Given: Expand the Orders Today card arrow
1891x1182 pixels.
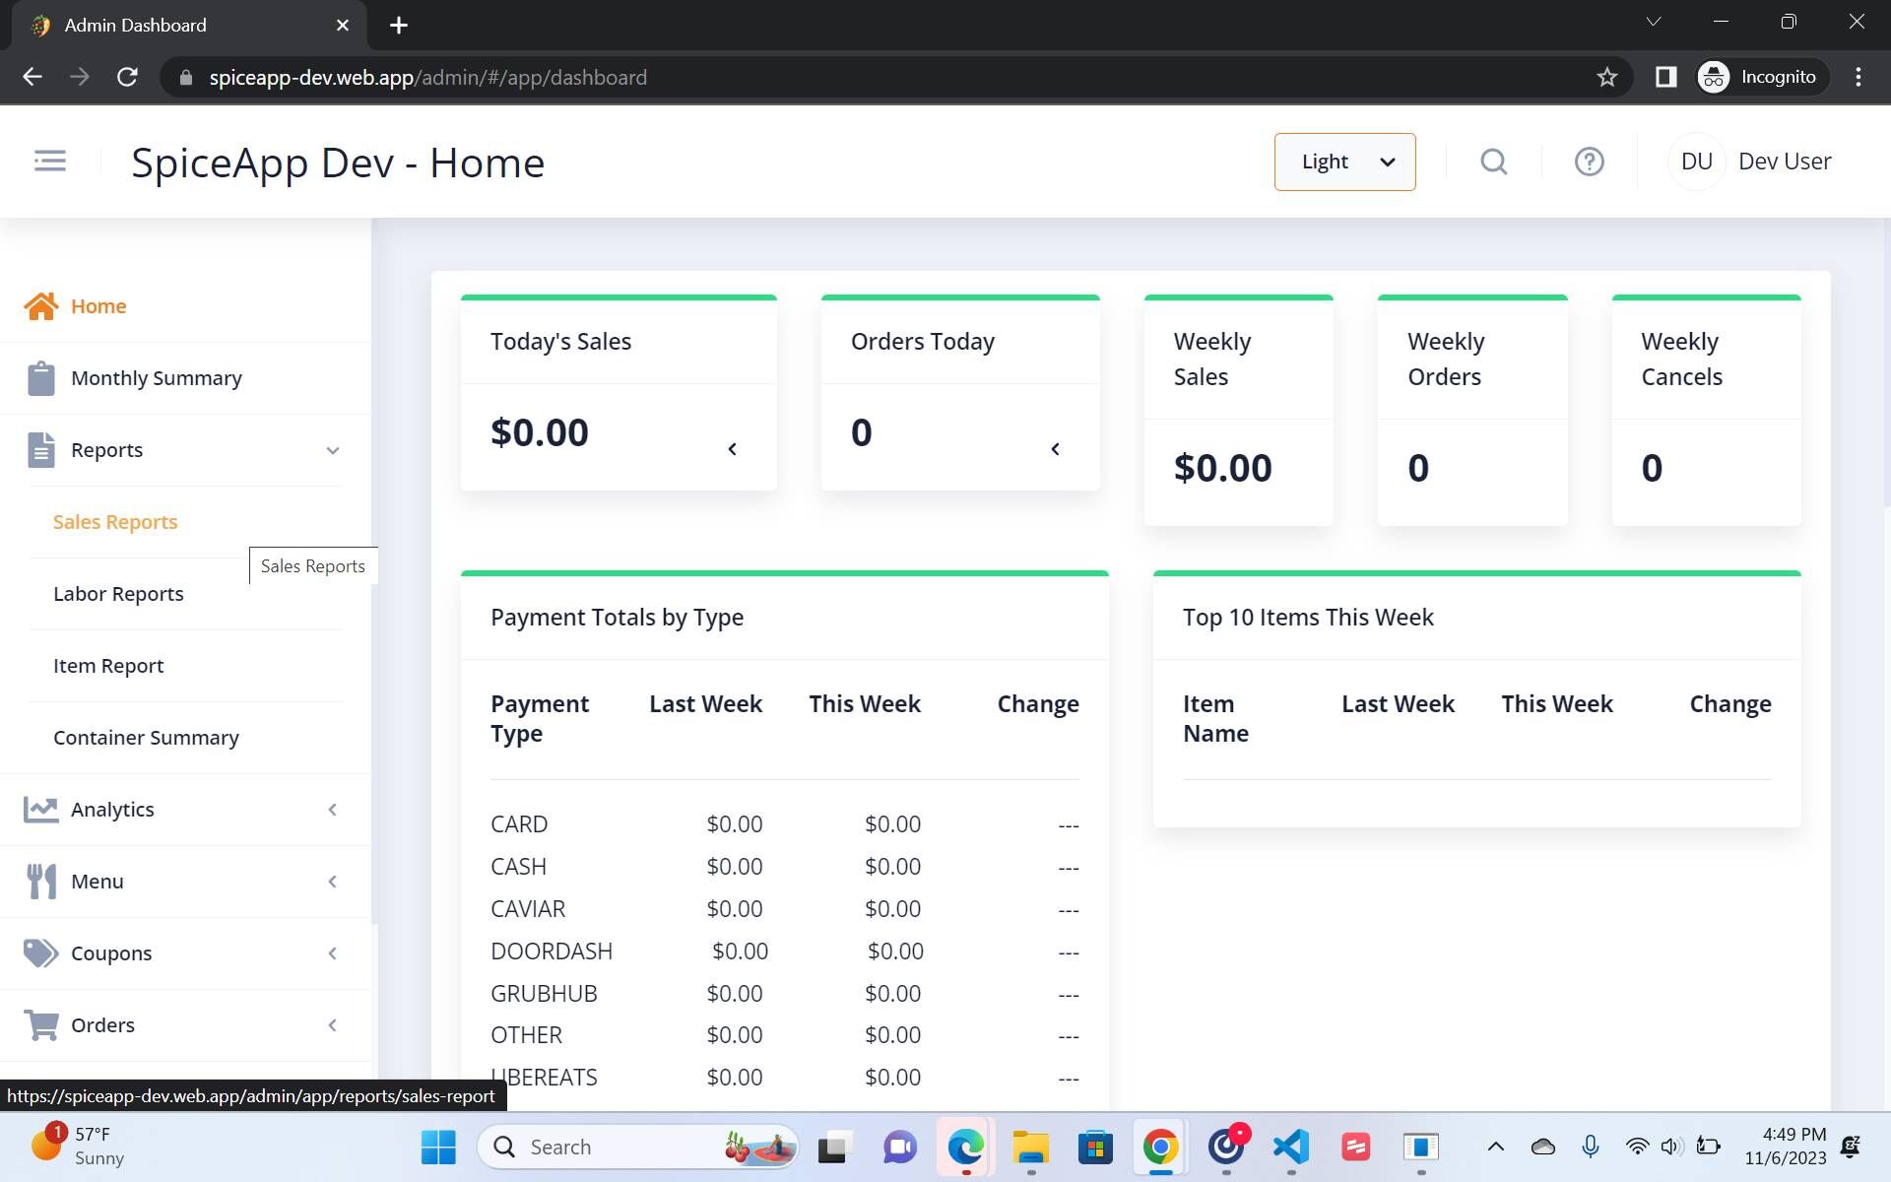Looking at the screenshot, I should pos(1055,449).
